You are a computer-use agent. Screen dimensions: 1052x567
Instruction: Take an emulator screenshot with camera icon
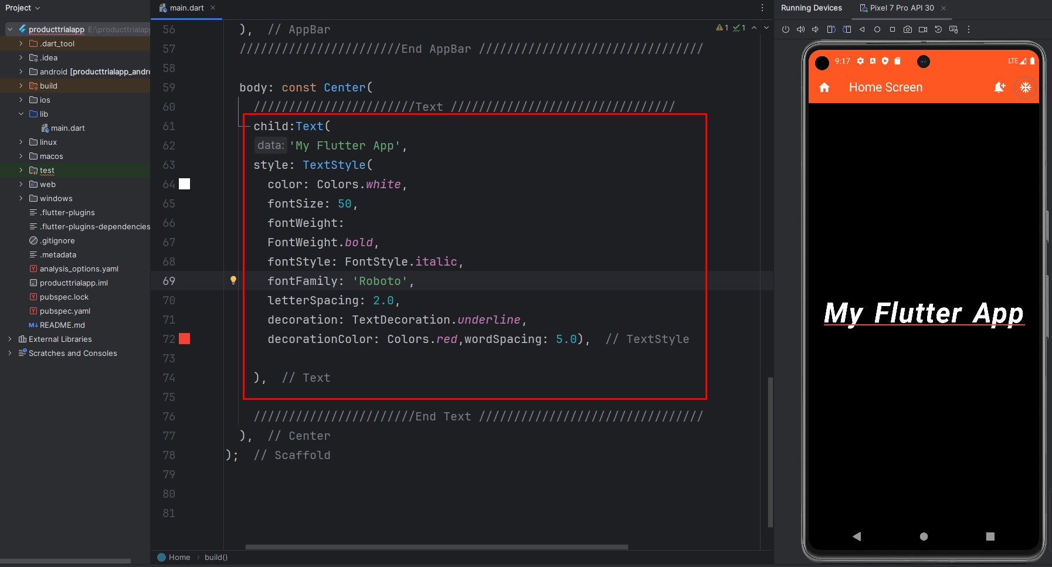[x=908, y=29]
